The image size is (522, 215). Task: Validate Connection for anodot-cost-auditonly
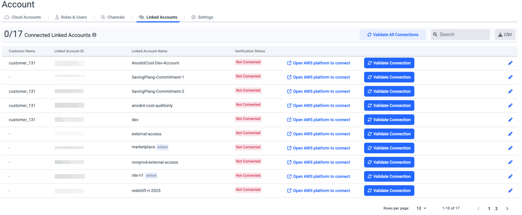click(389, 106)
